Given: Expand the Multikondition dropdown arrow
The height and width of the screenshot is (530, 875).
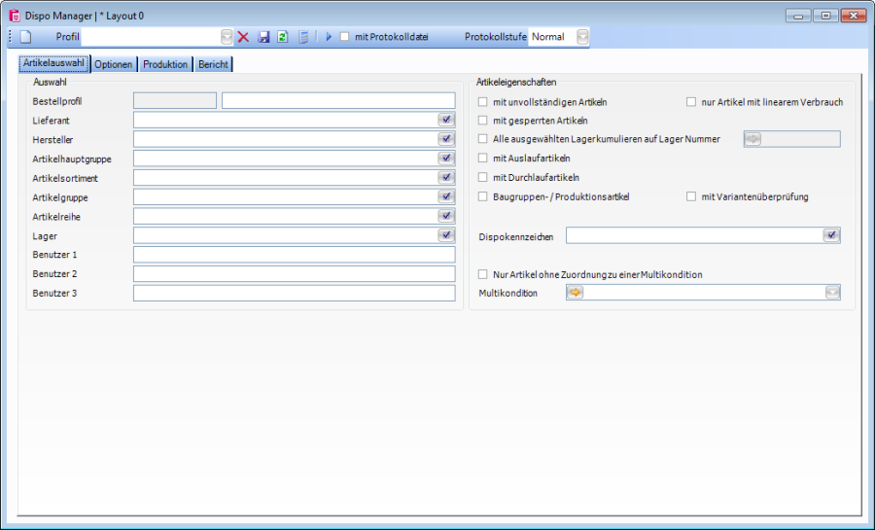Looking at the screenshot, I should (831, 293).
